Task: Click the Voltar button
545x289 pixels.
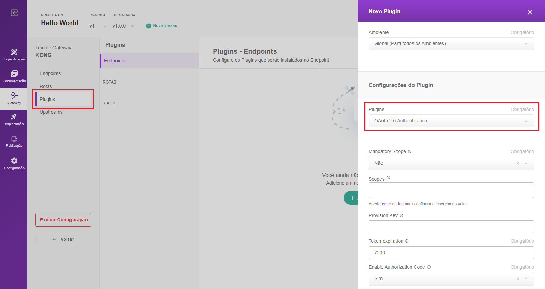Action: (63, 239)
